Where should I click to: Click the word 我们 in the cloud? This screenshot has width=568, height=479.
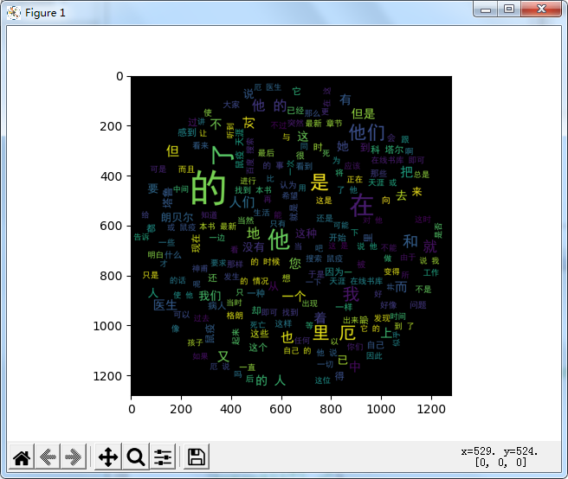coord(210,296)
